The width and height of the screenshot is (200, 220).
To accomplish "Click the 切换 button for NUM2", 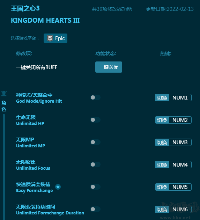I will tap(162, 120).
